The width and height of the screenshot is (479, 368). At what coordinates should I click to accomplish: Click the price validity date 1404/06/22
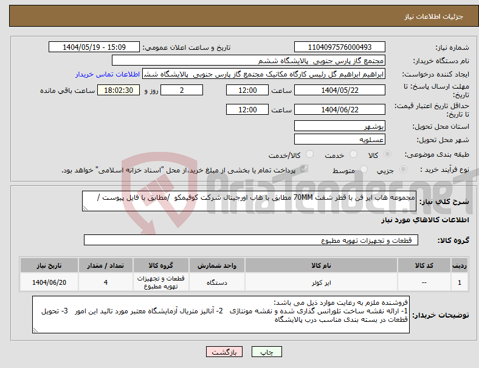click(340, 109)
